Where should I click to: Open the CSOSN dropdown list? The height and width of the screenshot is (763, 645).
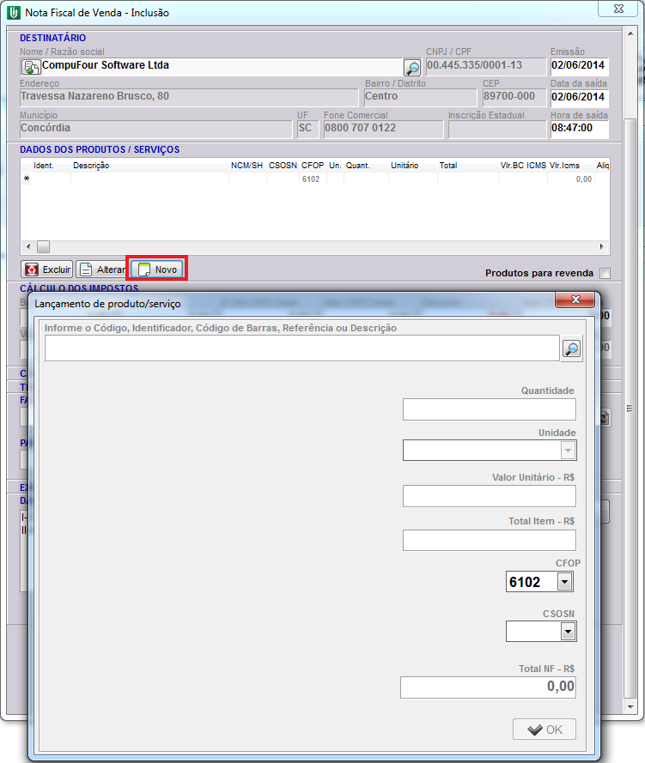[567, 632]
